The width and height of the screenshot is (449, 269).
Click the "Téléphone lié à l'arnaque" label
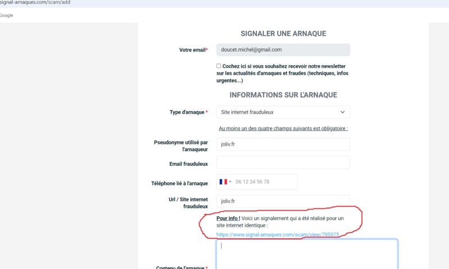coord(180,183)
